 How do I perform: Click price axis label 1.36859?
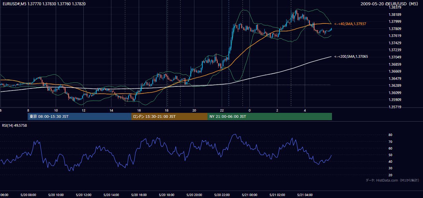[395, 64]
